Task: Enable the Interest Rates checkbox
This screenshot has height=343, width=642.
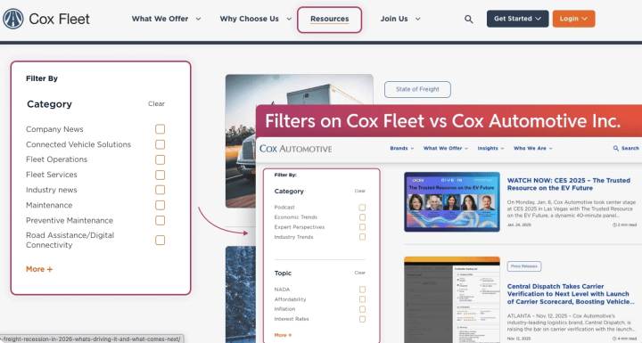Action: point(362,319)
